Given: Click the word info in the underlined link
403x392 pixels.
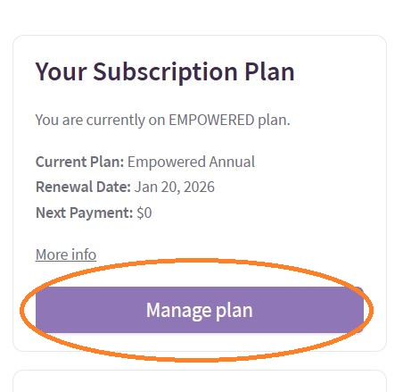Looking at the screenshot, I should tap(84, 254).
